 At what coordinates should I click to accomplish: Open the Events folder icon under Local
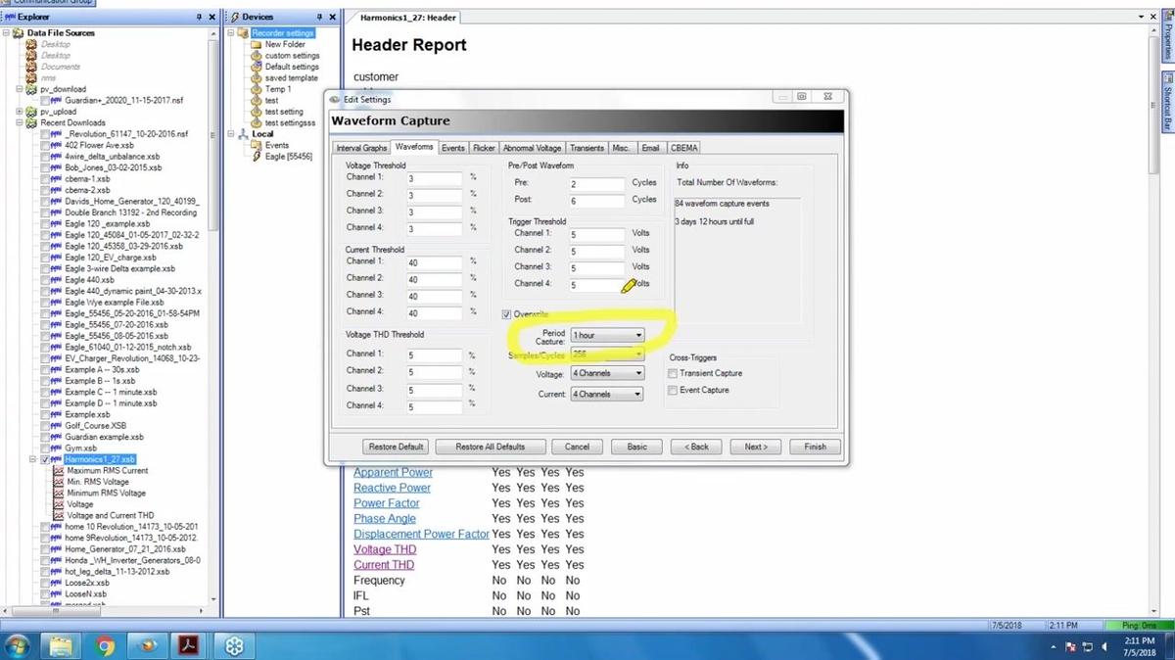257,145
